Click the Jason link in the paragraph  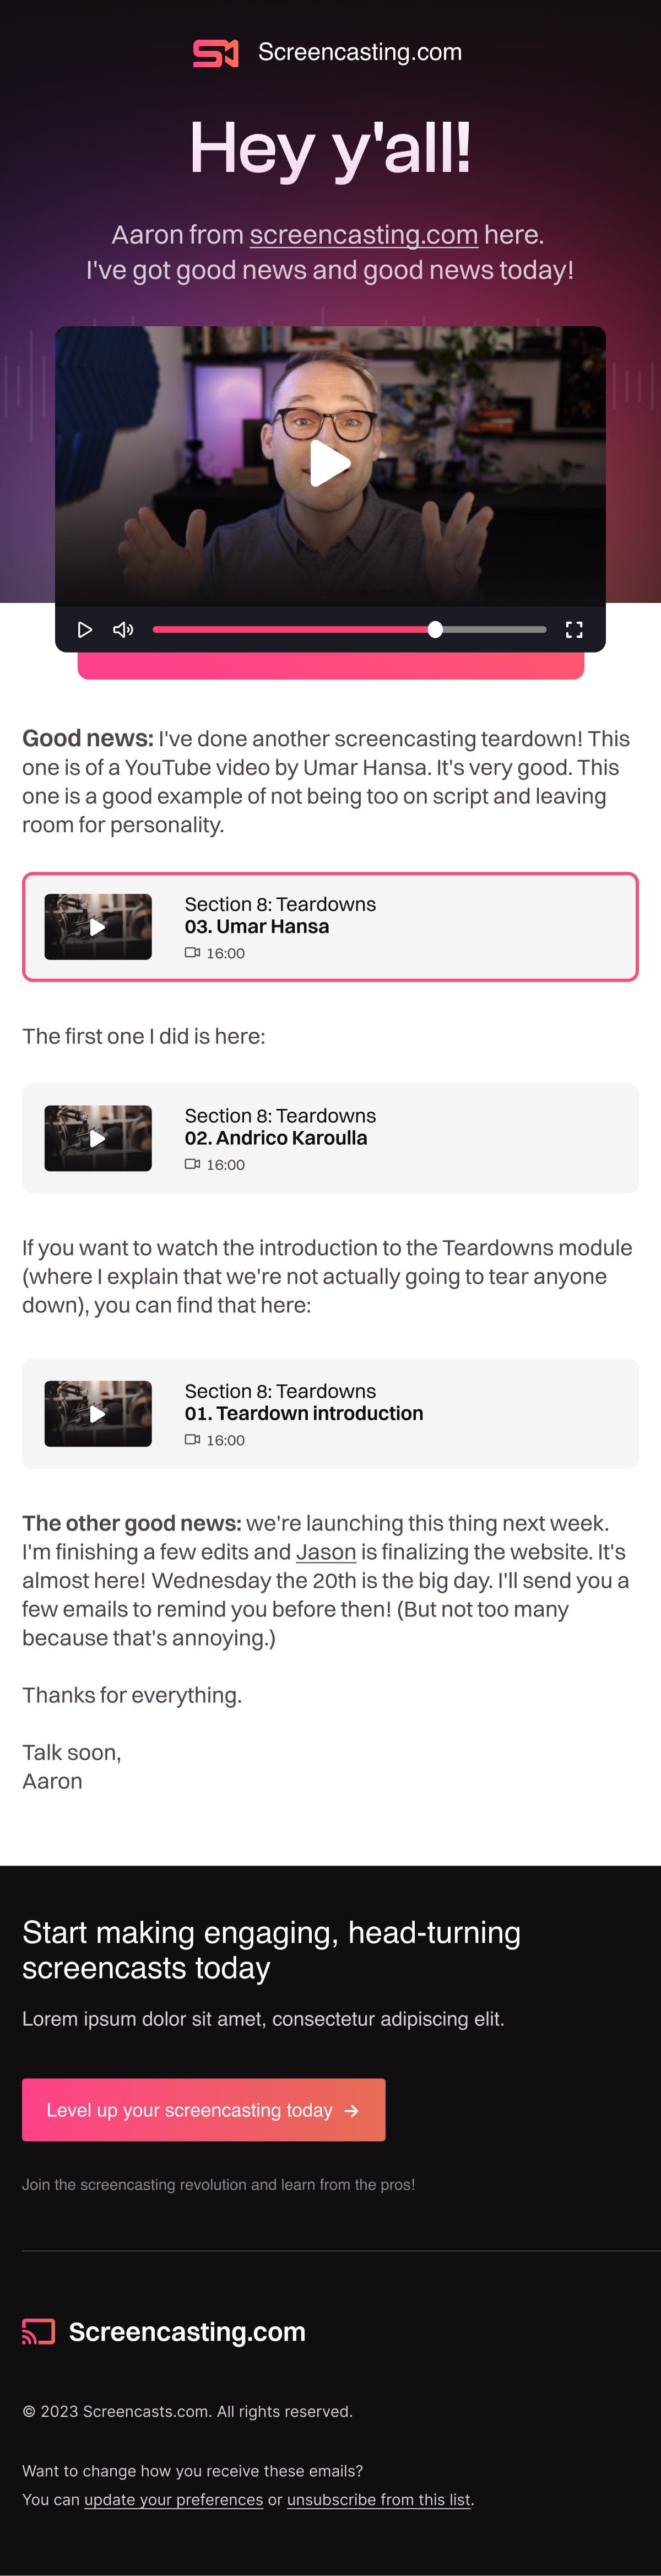(326, 1552)
